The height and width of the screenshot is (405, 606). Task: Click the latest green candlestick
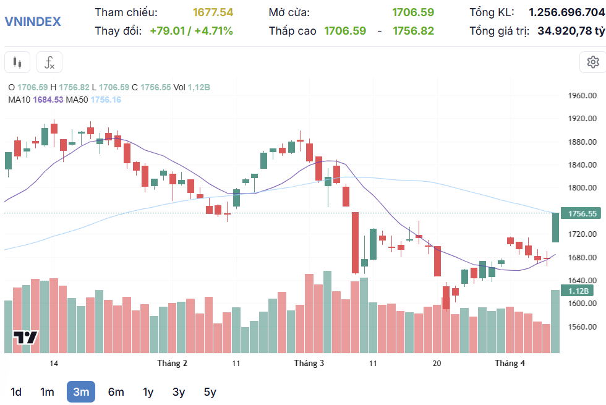pyautogui.click(x=555, y=228)
